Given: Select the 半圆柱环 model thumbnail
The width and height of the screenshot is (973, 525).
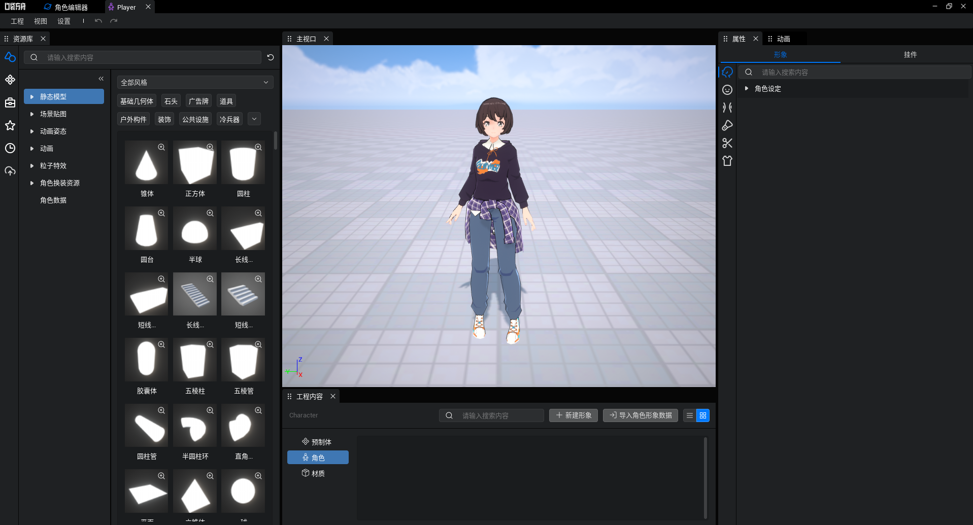Looking at the screenshot, I should (195, 426).
